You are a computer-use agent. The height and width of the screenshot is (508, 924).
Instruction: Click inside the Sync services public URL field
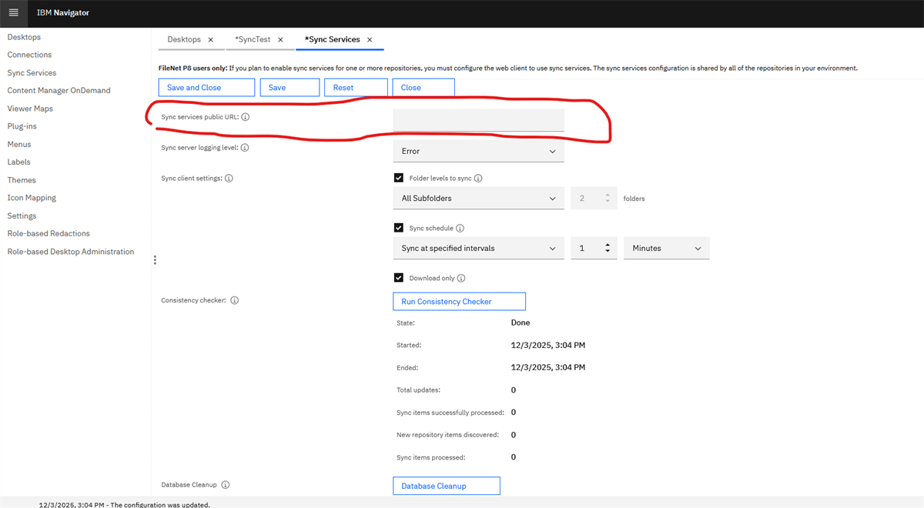[478, 119]
